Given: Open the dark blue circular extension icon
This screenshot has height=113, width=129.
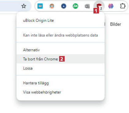Looking at the screenshot, I should click(64, 6).
